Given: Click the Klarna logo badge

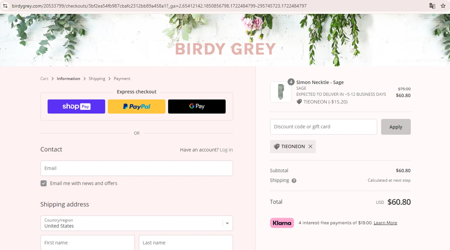Looking at the screenshot, I should coord(282,223).
